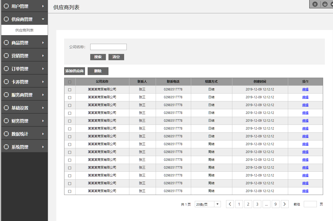Click the 公司名称 search input field
Image resolution: width=333 pixels, height=221 pixels.
click(108, 47)
